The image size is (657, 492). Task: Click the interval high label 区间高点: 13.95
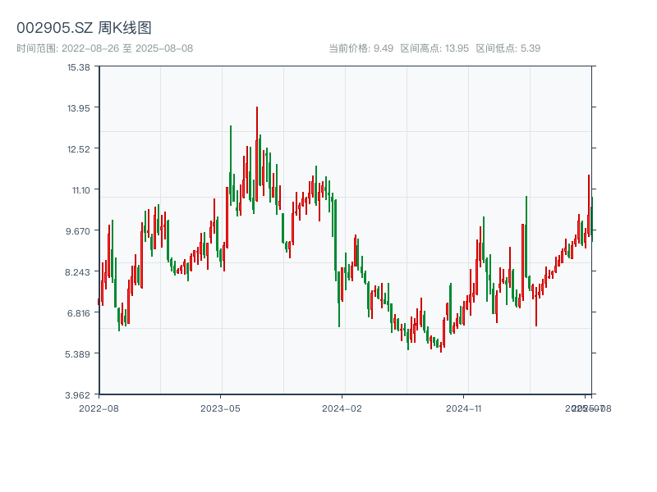pos(434,48)
